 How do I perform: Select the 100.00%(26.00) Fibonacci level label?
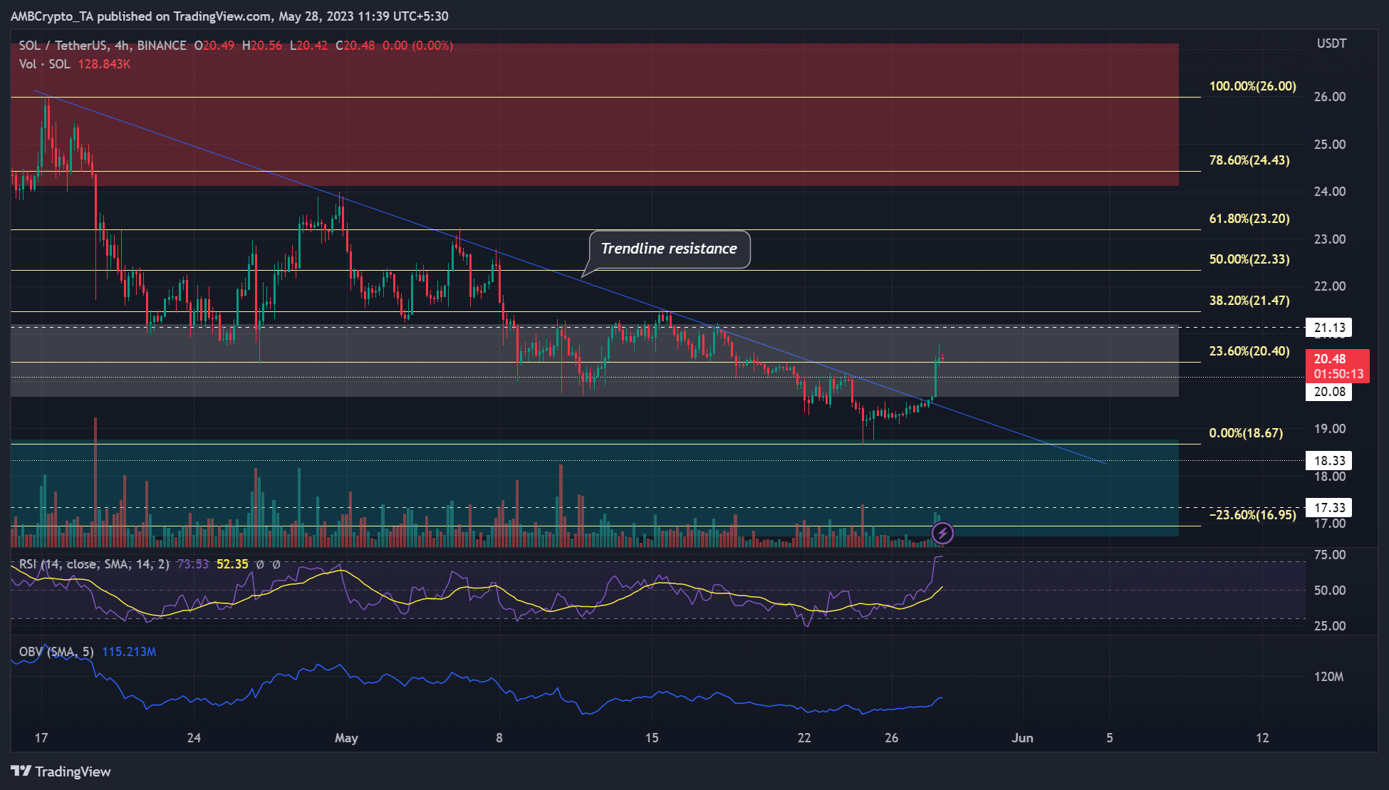tap(1252, 86)
